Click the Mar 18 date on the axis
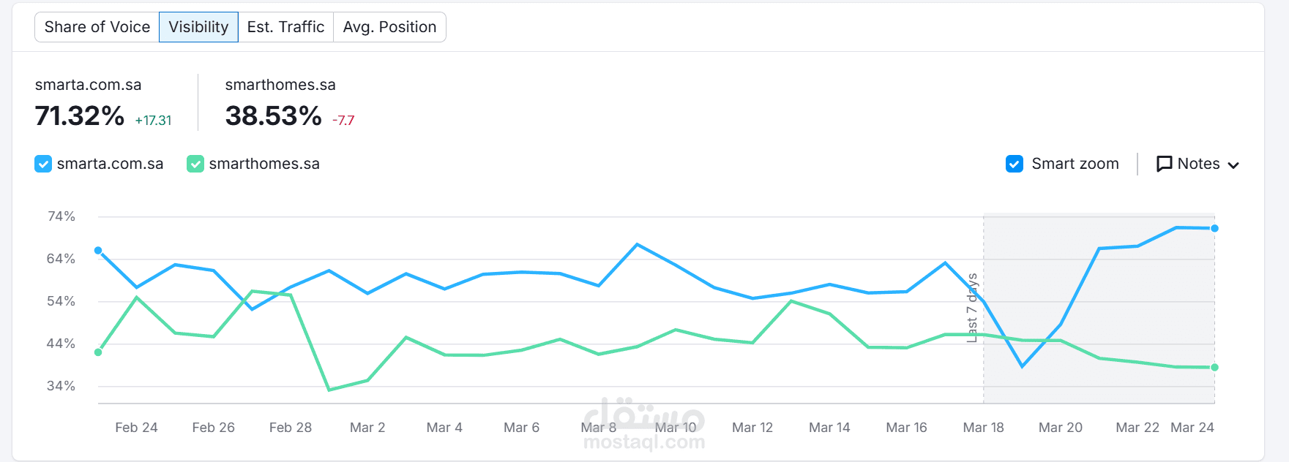 pyautogui.click(x=983, y=428)
